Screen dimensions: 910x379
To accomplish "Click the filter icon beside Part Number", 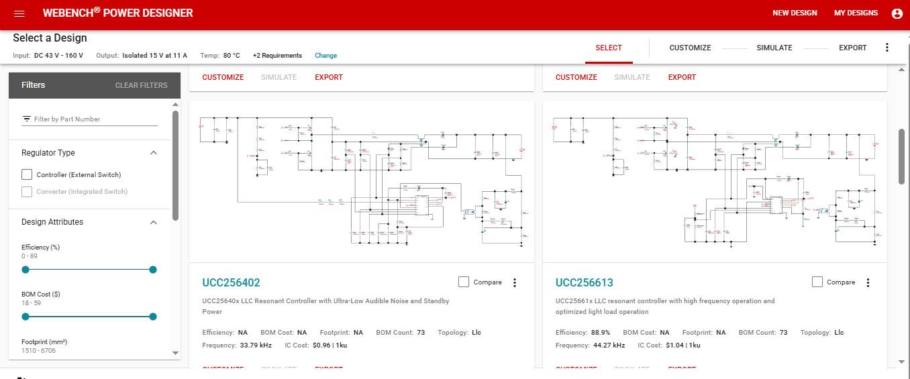I will pyautogui.click(x=27, y=119).
